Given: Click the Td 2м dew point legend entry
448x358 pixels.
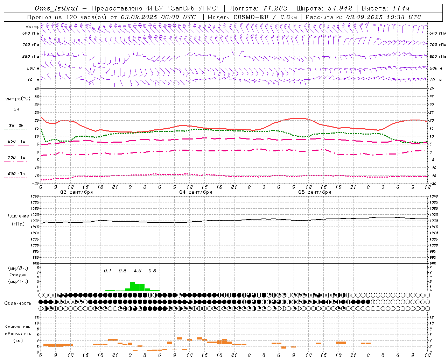Looking at the screenshot, I should (16, 125).
